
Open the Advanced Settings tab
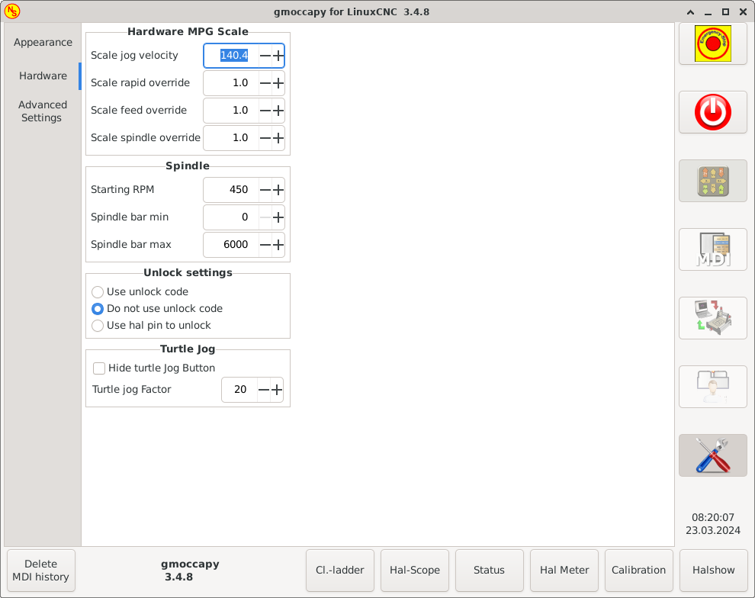click(x=42, y=111)
